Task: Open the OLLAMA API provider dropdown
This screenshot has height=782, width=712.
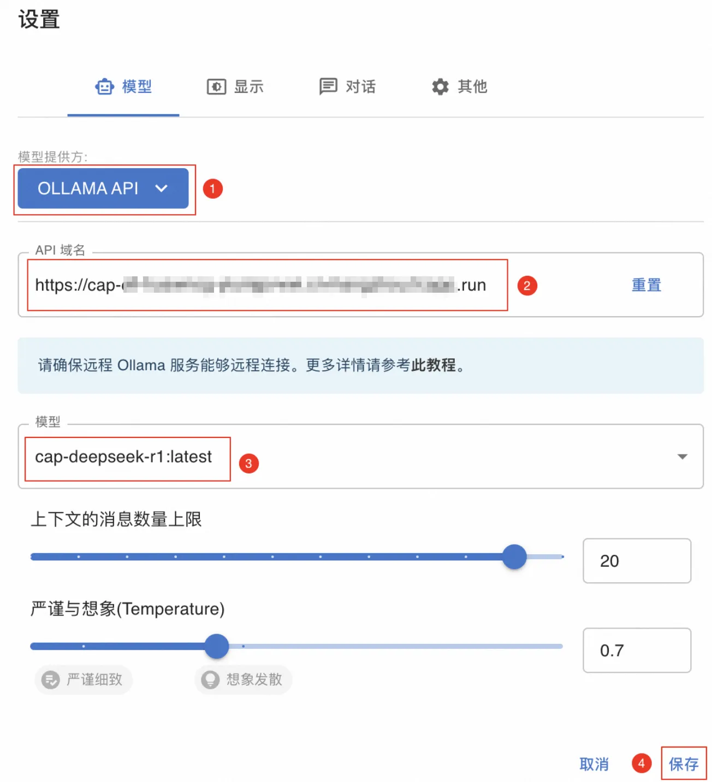Action: (x=103, y=188)
